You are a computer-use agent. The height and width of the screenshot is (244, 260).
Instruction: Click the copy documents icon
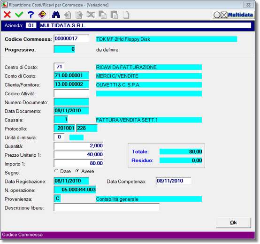102,15
